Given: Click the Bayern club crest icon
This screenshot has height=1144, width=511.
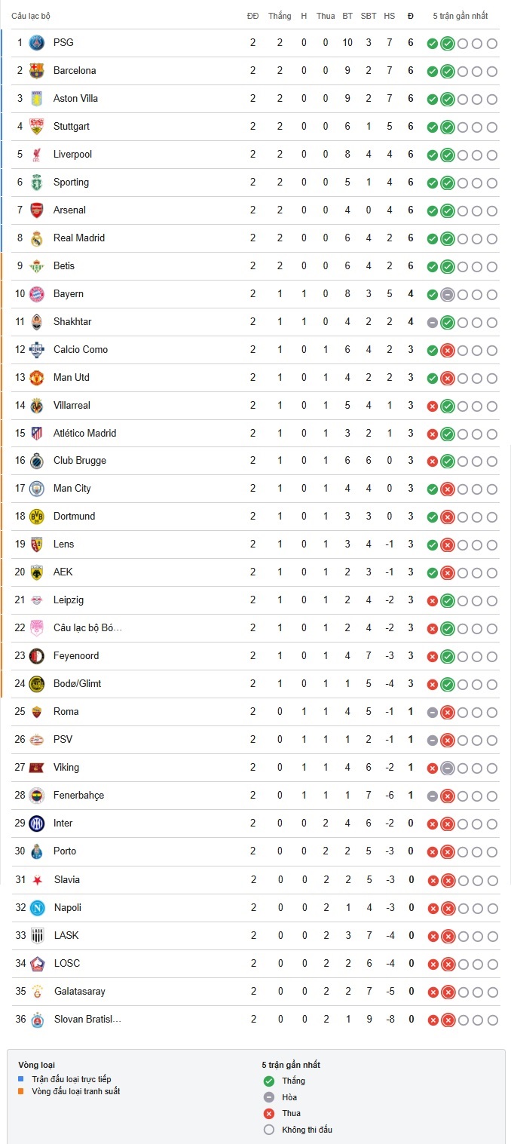Looking at the screenshot, I should coord(37,294).
